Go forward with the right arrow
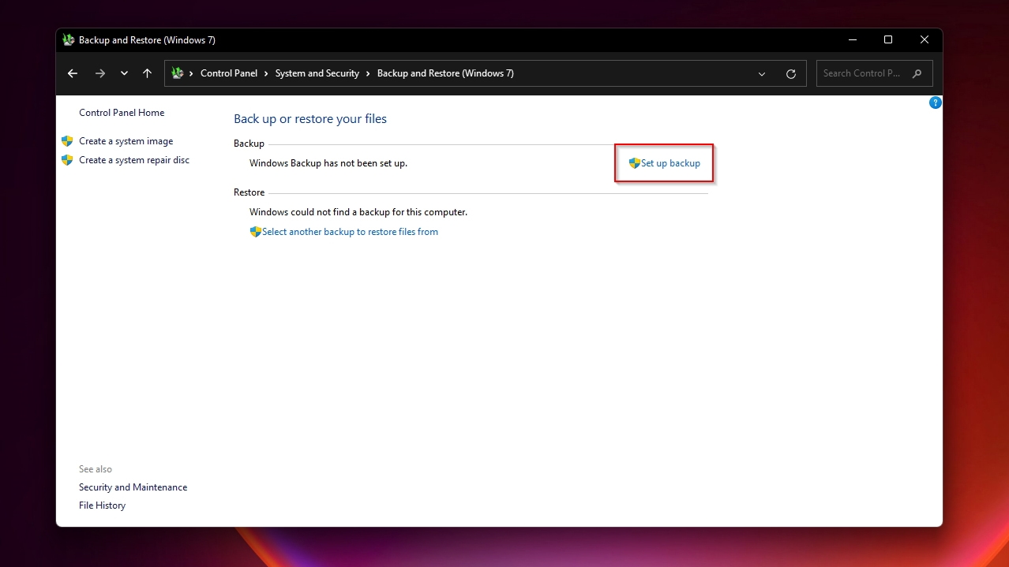Image resolution: width=1009 pixels, height=567 pixels. click(99, 73)
